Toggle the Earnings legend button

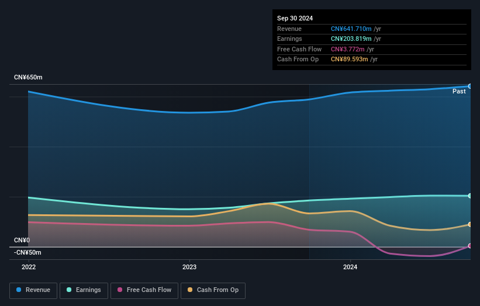[84, 290]
